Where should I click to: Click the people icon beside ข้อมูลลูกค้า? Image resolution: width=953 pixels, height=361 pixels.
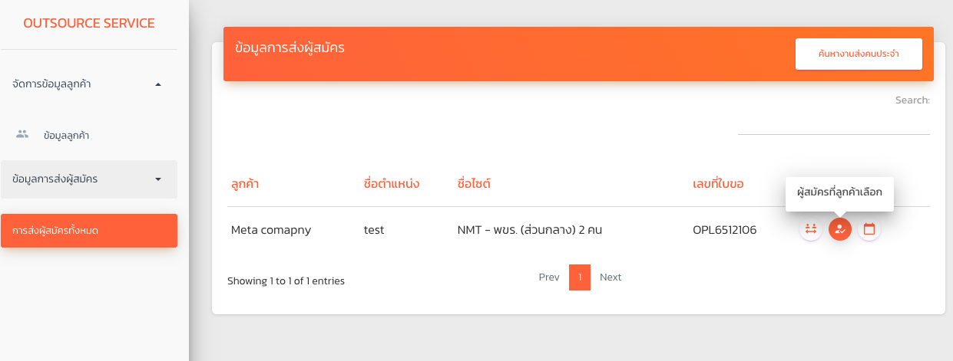click(x=22, y=135)
